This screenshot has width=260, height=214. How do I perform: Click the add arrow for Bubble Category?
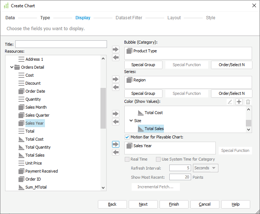(x=116, y=49)
